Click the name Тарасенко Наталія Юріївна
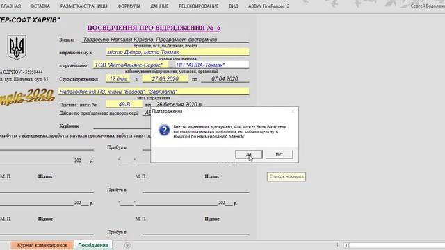Screen dimensions: 445x250 click(x=118, y=40)
